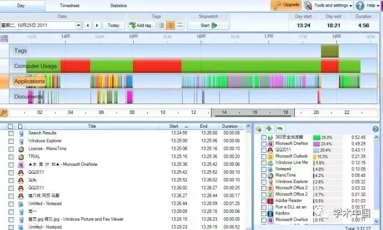This screenshot has height=230, width=383.
Task: Switch to the Day tab
Action: click(21, 6)
